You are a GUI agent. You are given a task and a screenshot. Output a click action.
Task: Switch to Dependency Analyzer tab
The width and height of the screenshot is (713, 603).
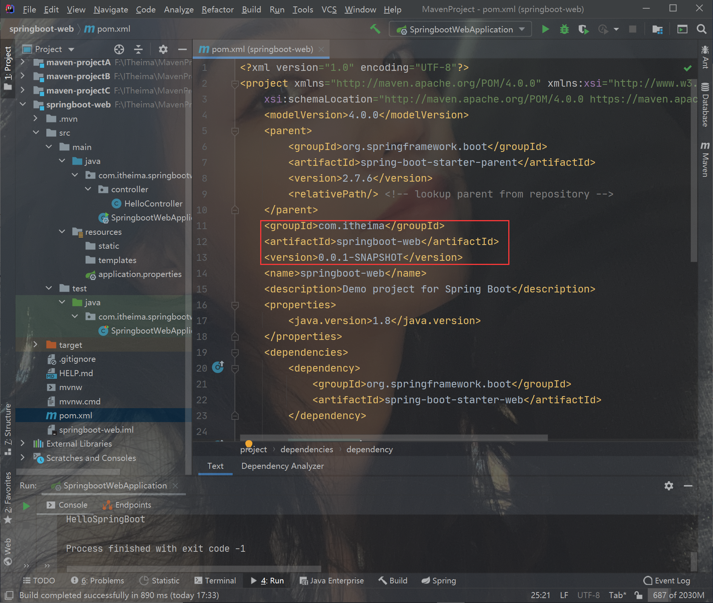282,466
